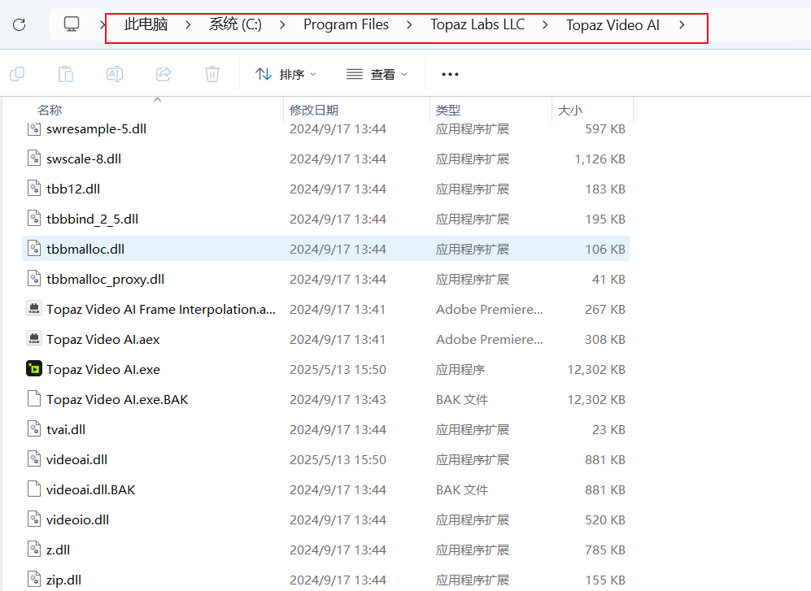The image size is (811, 591).
Task: Go to Topaz Labs LLC breadcrumb
Action: point(477,24)
